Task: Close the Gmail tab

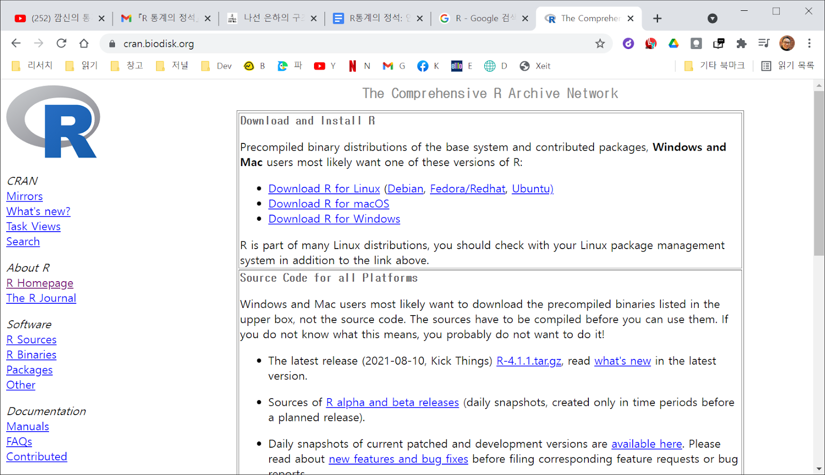Action: click(208, 19)
